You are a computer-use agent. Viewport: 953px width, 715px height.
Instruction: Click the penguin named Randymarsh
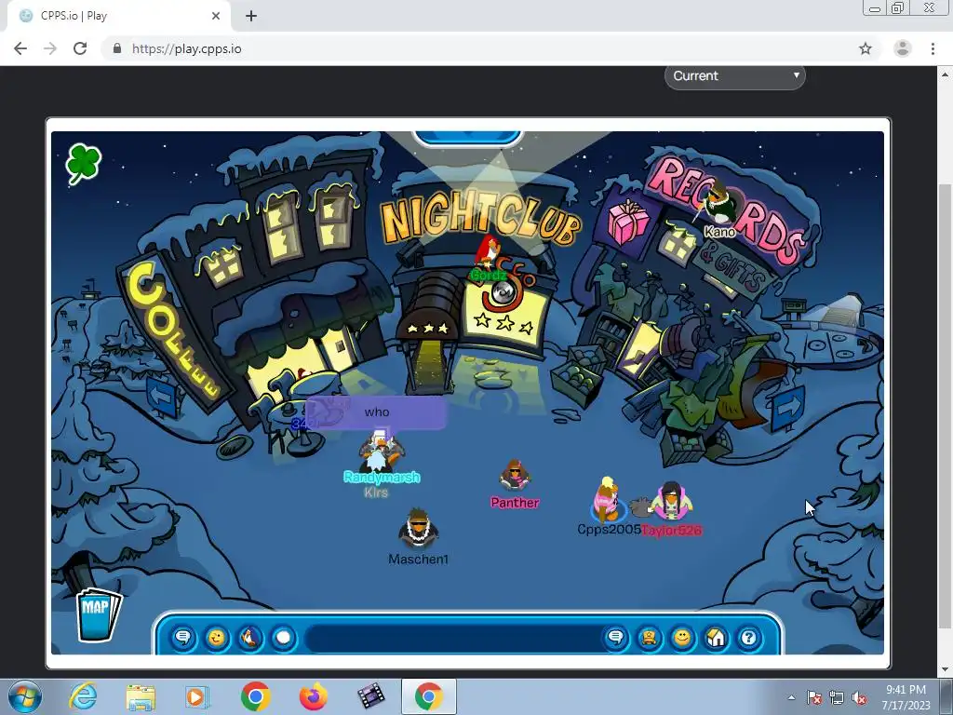click(381, 450)
